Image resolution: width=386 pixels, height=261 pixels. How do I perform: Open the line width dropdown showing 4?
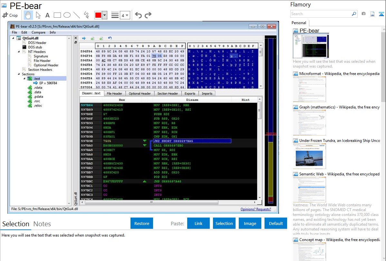[x=125, y=15]
